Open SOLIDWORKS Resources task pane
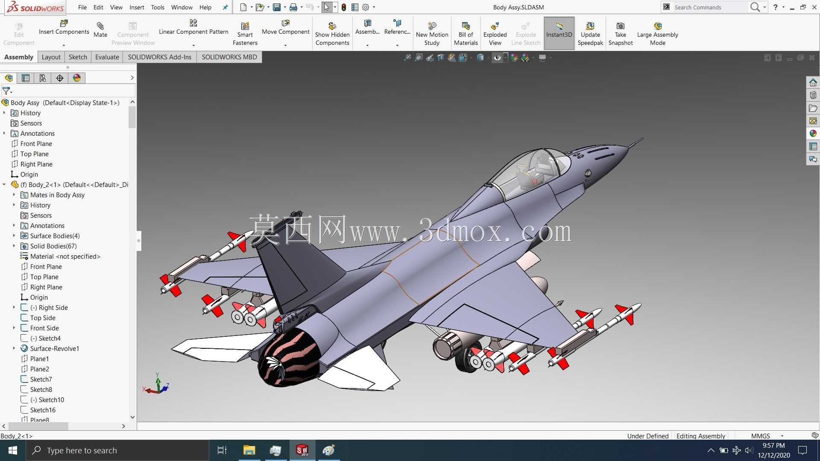Viewport: 820px width, 461px height. [x=813, y=82]
